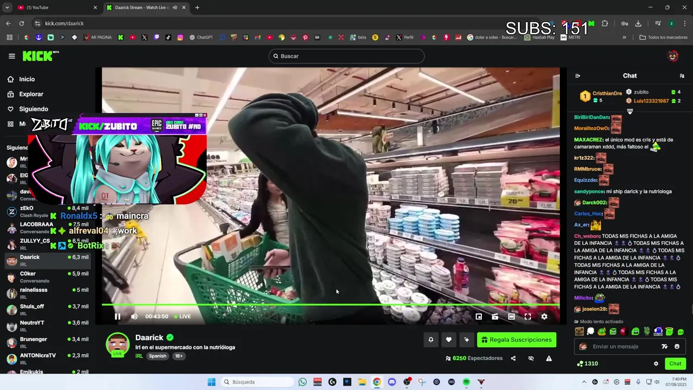Enable picture-in-picture mini player
The image size is (693, 390).
pyautogui.click(x=479, y=316)
